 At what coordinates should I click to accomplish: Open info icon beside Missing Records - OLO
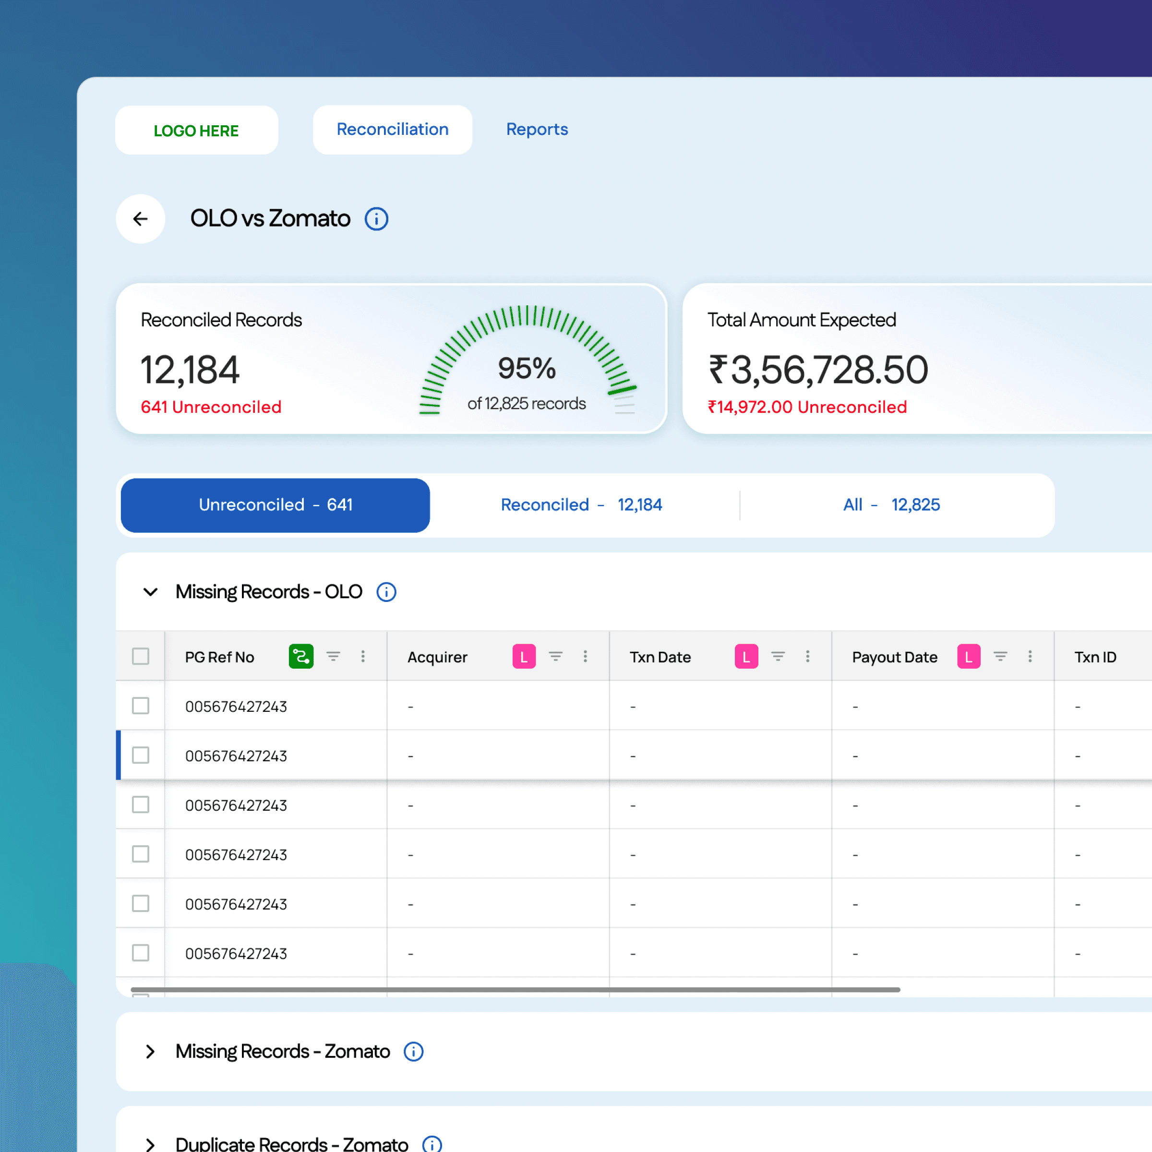(x=386, y=592)
